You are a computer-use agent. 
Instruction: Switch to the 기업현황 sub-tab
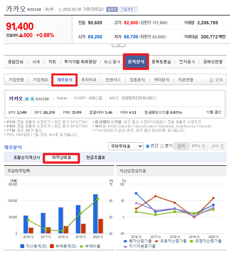pos(16,80)
